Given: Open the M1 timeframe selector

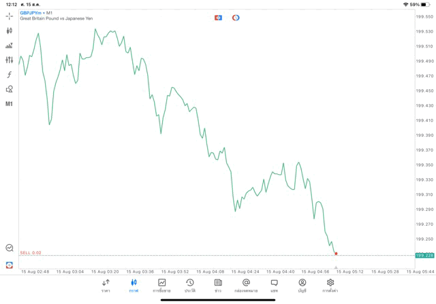Looking at the screenshot, I should pyautogui.click(x=10, y=104).
